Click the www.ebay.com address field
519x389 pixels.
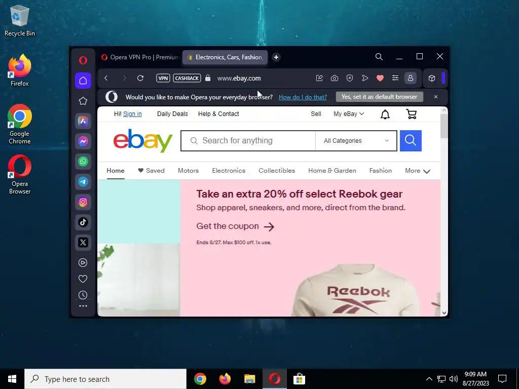click(239, 79)
